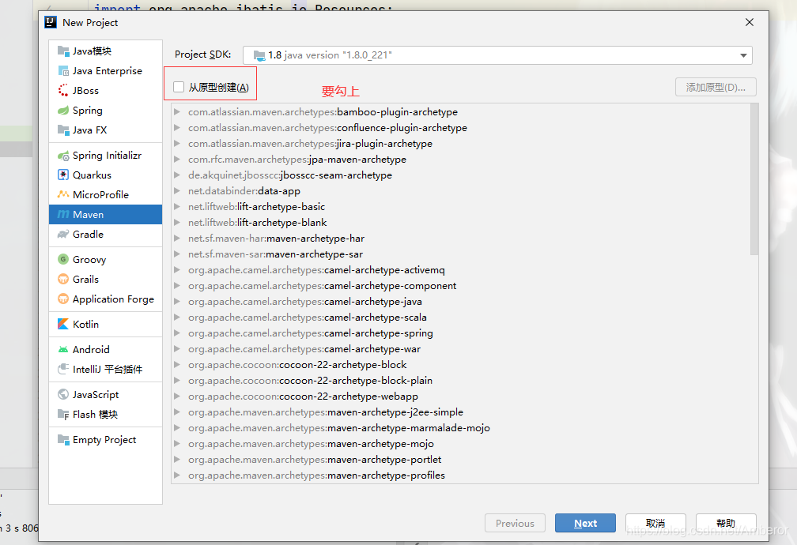This screenshot has height=545, width=797.
Task: Select camel-archetype-scala row
Action: click(x=460, y=317)
